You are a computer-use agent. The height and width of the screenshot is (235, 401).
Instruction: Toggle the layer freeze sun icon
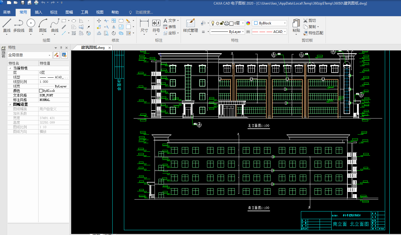click(217, 23)
